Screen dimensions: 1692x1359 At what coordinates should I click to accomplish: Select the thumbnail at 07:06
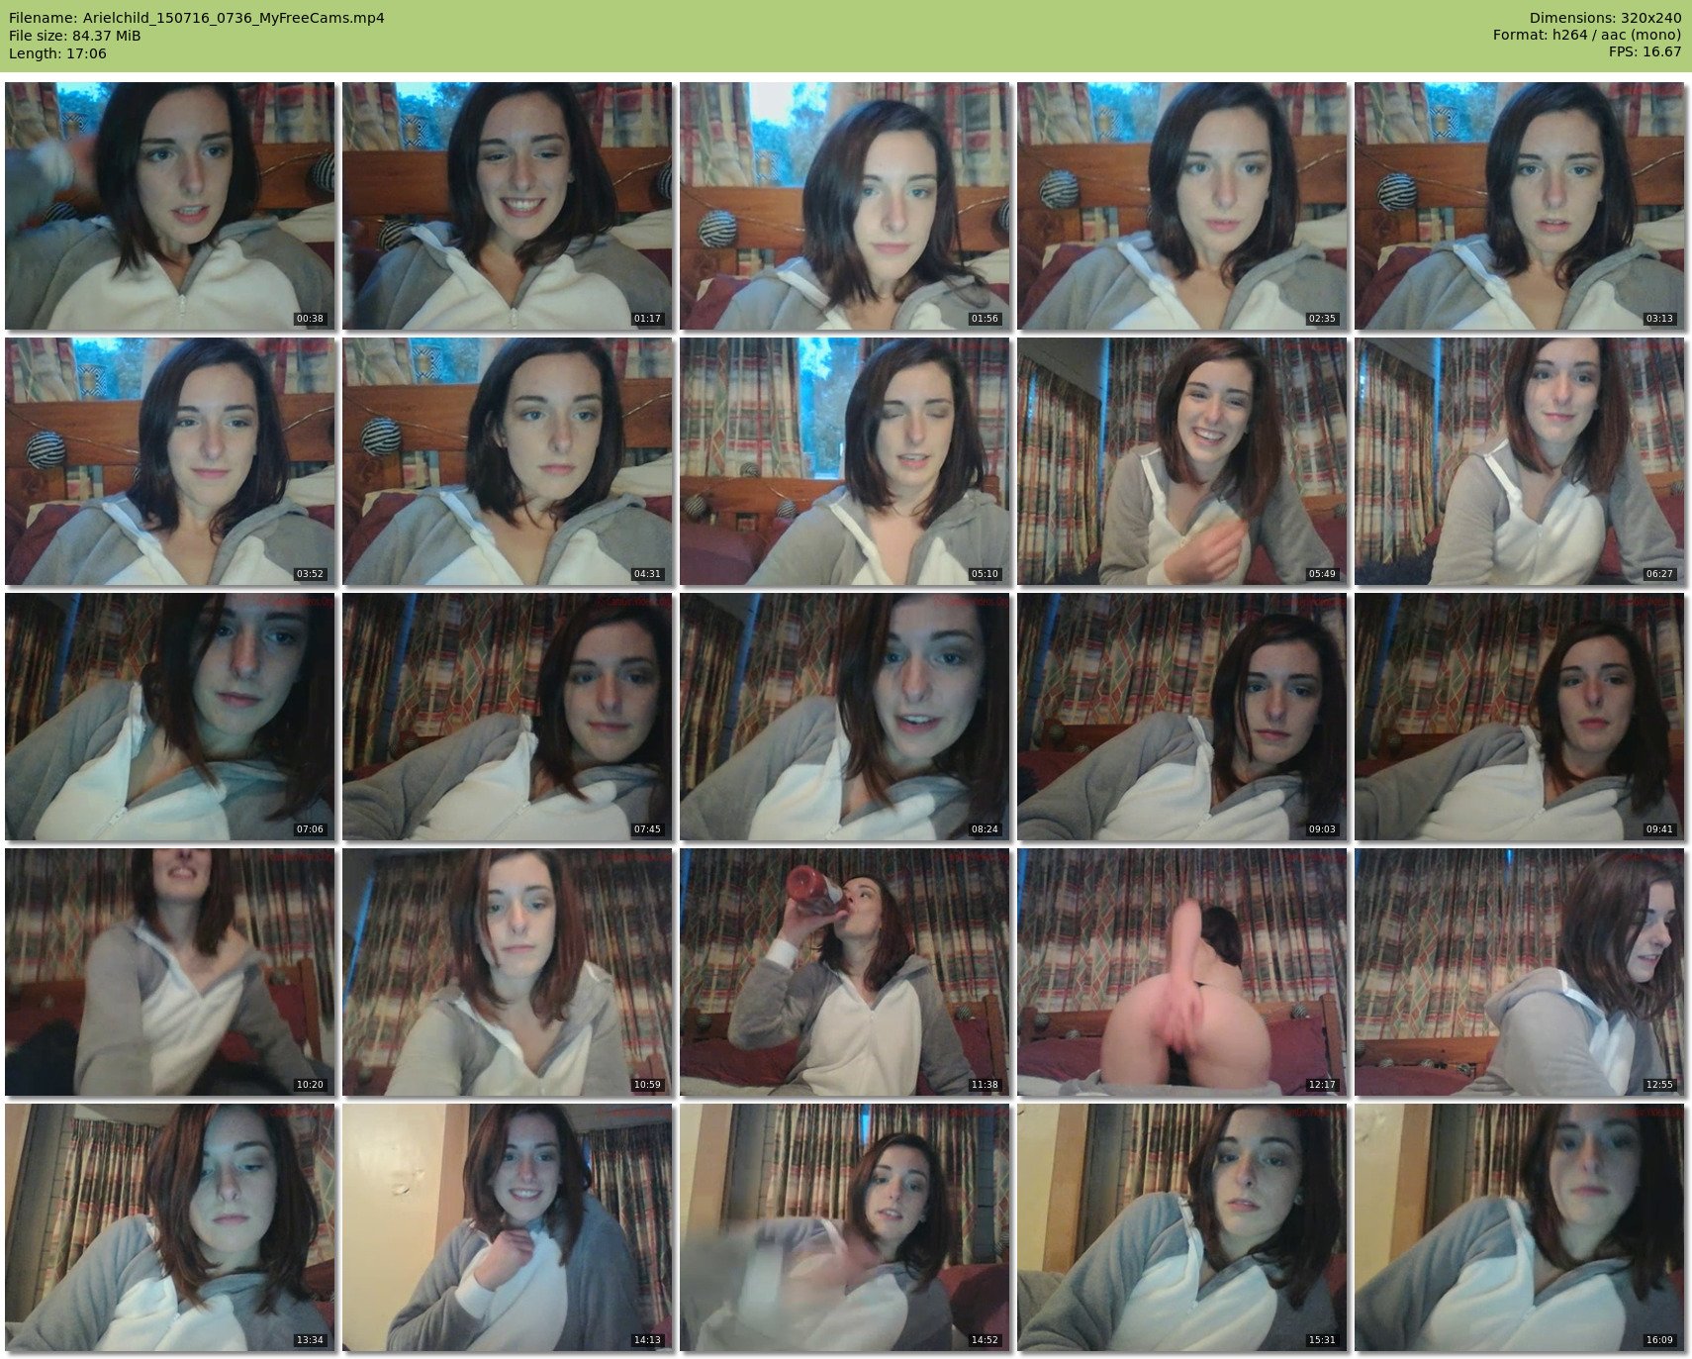coord(169,717)
